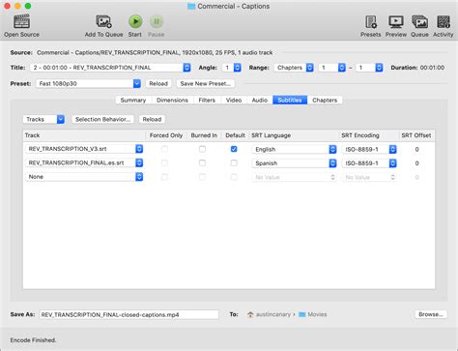The image size is (458, 351).
Task: Click Reload button beside Selection Behavior
Action: coord(152,119)
